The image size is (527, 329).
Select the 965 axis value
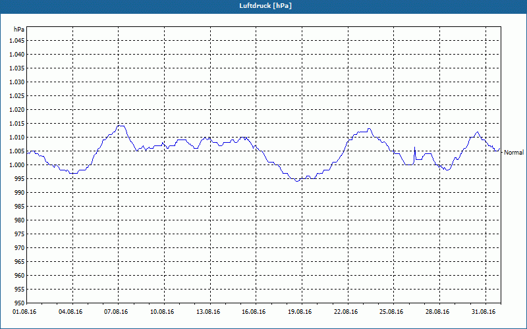[x=20, y=261]
